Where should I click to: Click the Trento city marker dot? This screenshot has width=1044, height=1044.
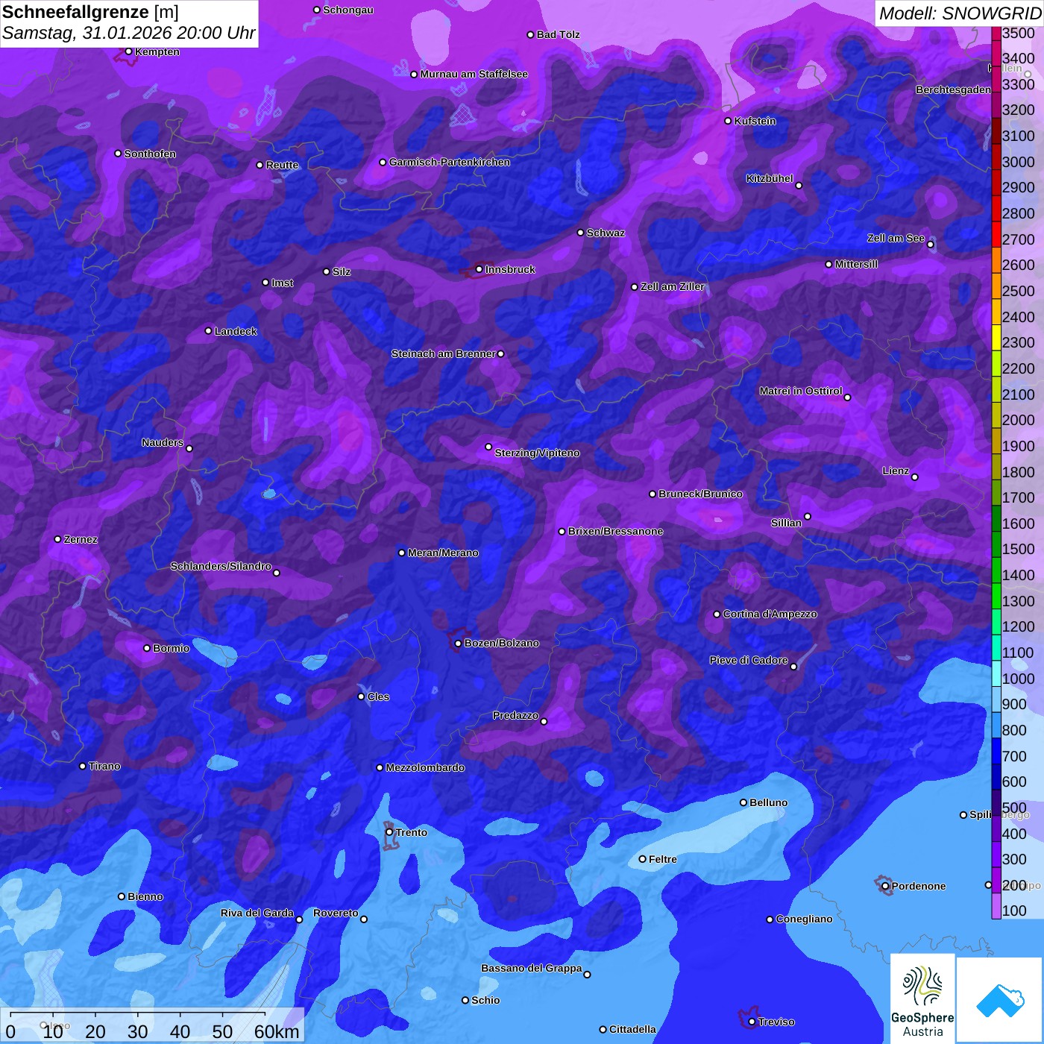389,832
